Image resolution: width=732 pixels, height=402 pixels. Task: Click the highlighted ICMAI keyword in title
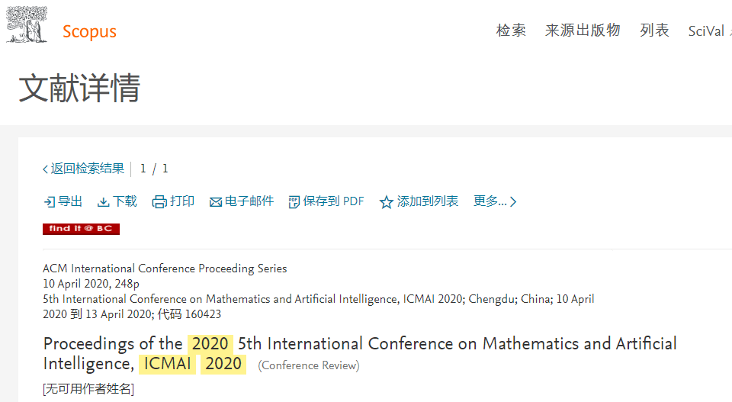[x=167, y=364]
